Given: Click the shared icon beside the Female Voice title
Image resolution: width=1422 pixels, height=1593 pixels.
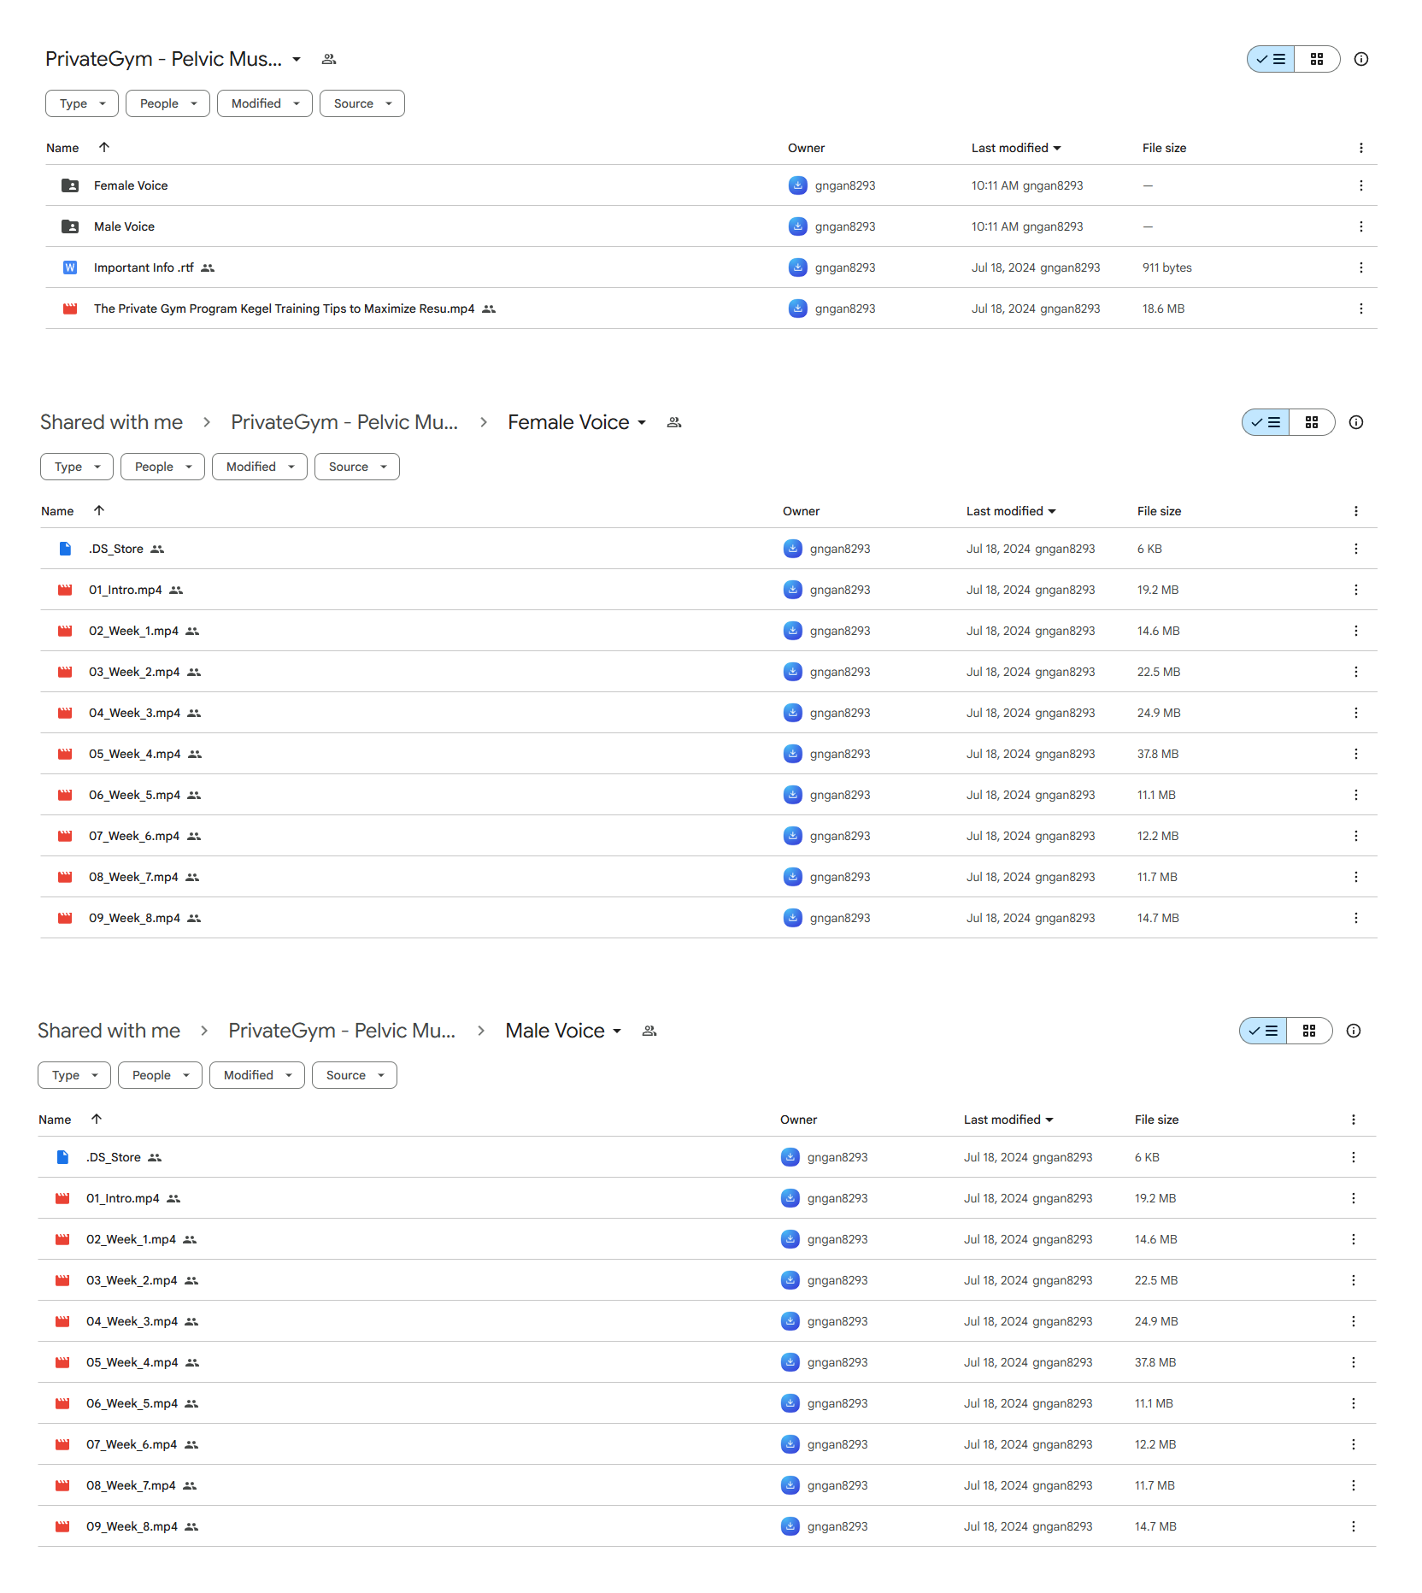Looking at the screenshot, I should pyautogui.click(x=674, y=422).
